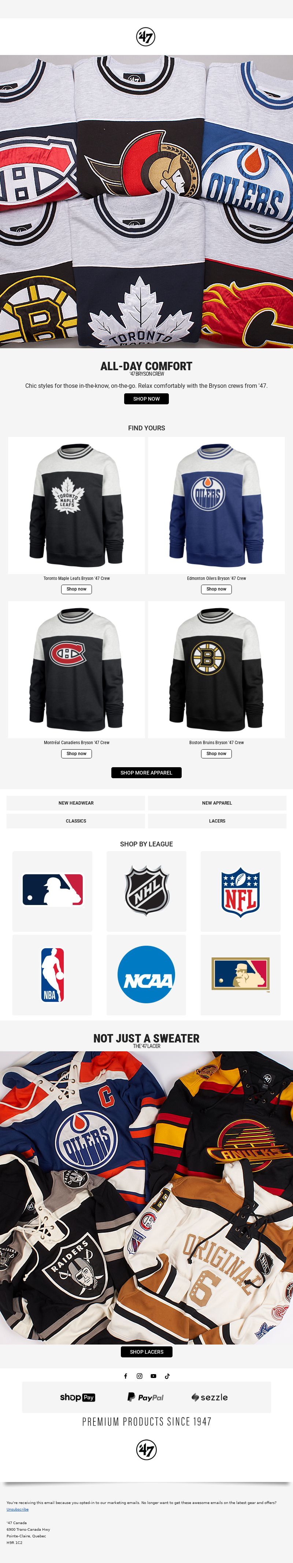Screen dimensions: 293x1563
Task: View the Edmonton Oilers crew thumbnail
Action: point(216,505)
